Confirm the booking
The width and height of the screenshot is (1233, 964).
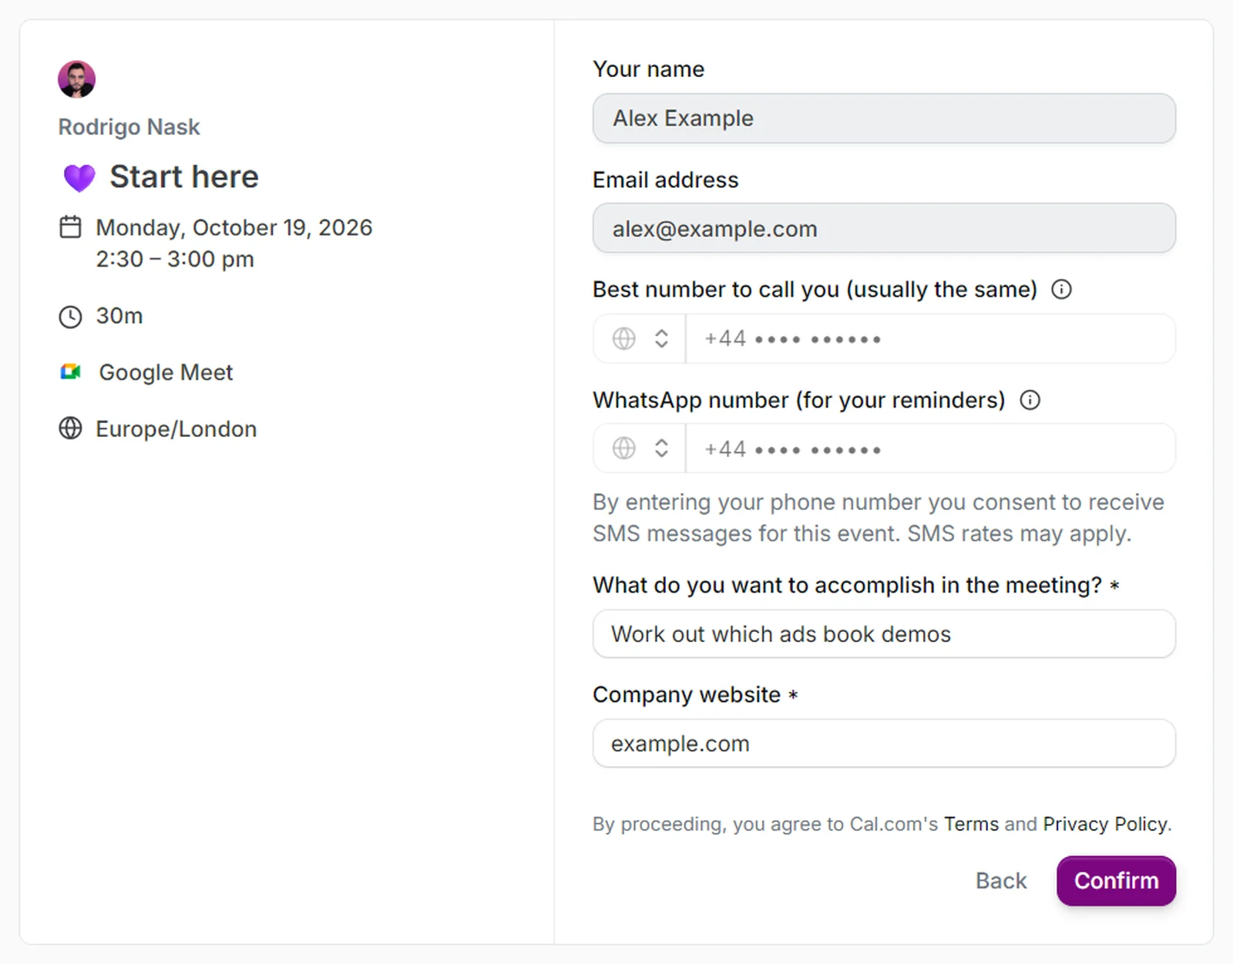coord(1116,881)
